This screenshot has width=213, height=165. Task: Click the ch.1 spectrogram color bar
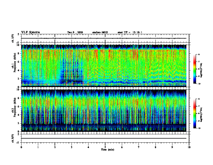tap(194, 69)
